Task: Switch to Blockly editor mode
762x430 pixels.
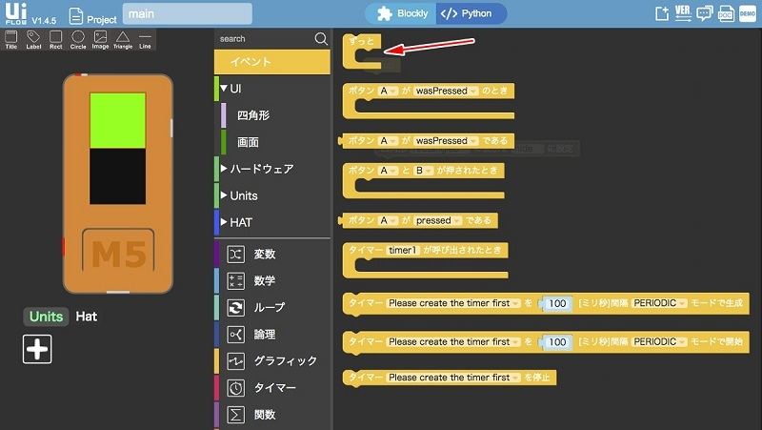Action: point(401,14)
